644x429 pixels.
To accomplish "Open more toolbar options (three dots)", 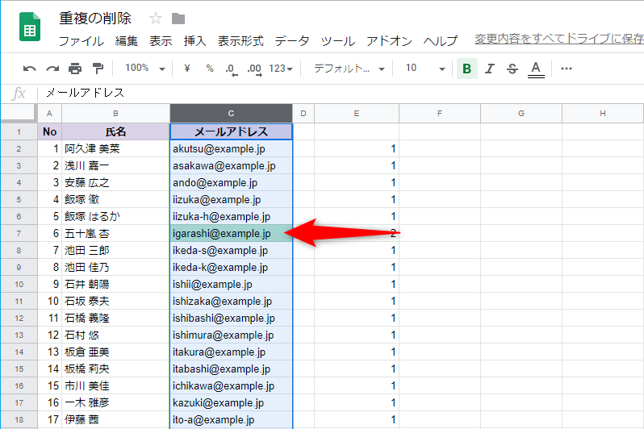I will click(567, 69).
